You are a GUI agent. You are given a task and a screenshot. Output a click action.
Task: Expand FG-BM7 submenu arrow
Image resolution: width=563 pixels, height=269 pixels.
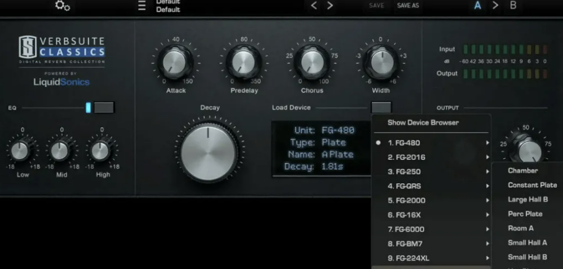pyautogui.click(x=487, y=244)
